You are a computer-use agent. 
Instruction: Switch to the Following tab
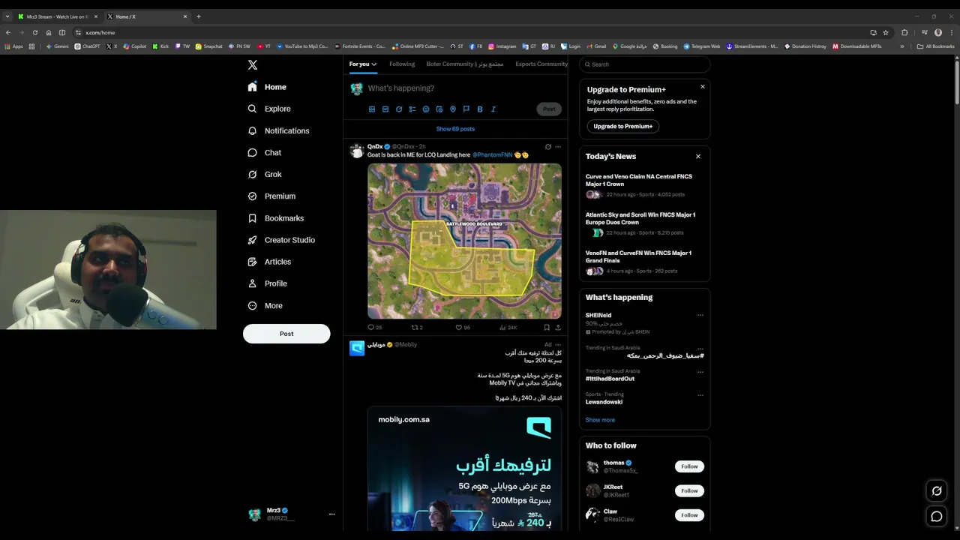402,64
